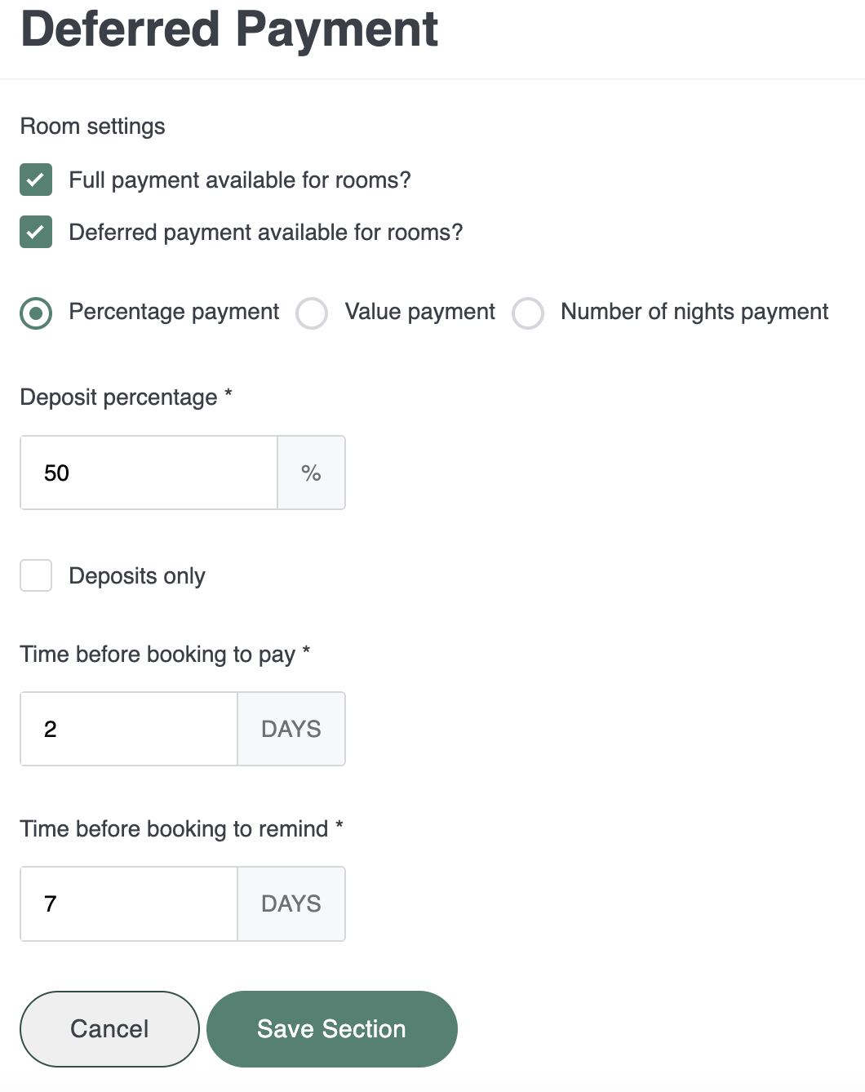This screenshot has width=865, height=1092.
Task: Click the percent sign suffix on deposit field
Action: (x=311, y=473)
